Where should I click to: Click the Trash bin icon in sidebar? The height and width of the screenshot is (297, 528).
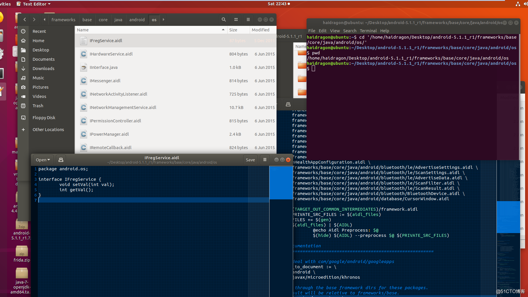click(x=23, y=106)
